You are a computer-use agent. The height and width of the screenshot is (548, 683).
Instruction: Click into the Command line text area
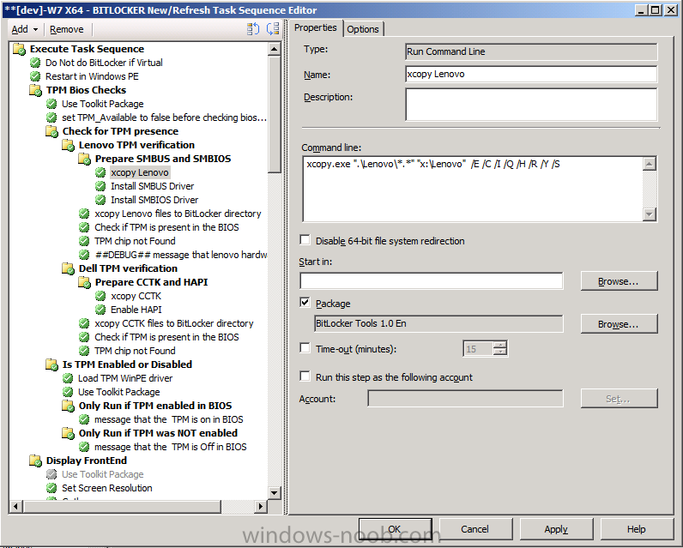click(473, 189)
